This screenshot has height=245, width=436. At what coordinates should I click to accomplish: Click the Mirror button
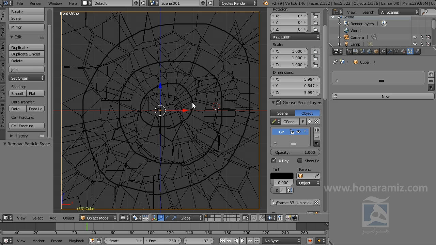tap(27, 27)
